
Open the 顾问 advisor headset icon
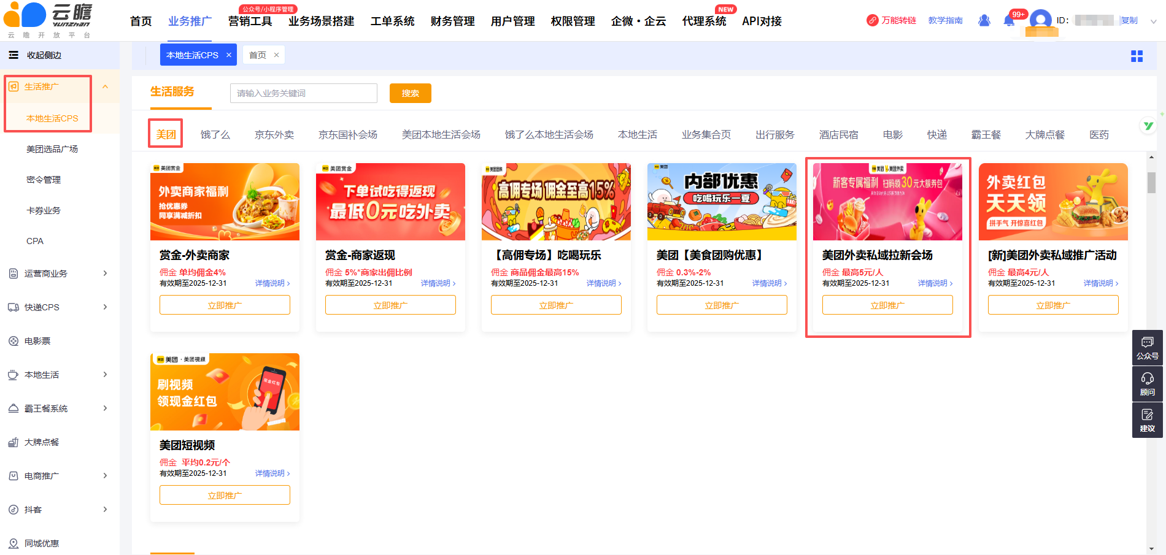1147,384
